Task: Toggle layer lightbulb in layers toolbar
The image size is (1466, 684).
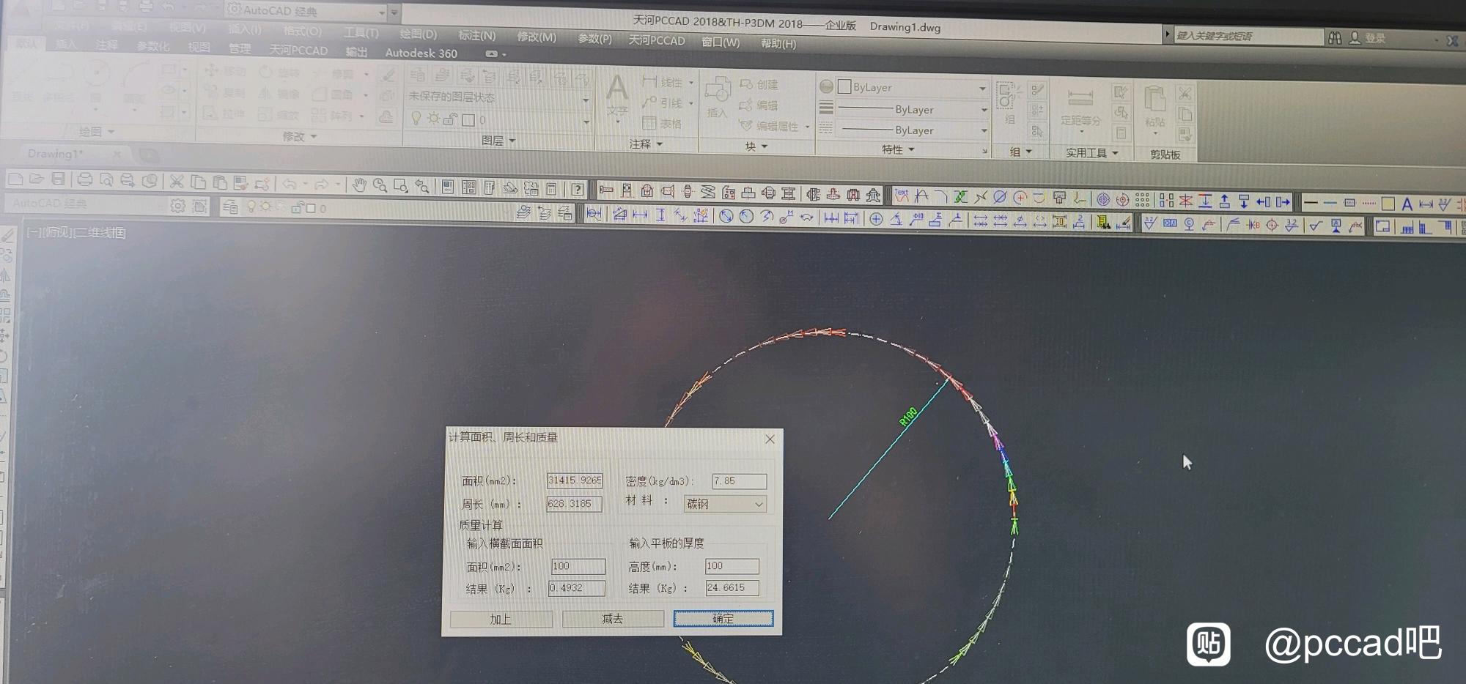Action: [251, 207]
